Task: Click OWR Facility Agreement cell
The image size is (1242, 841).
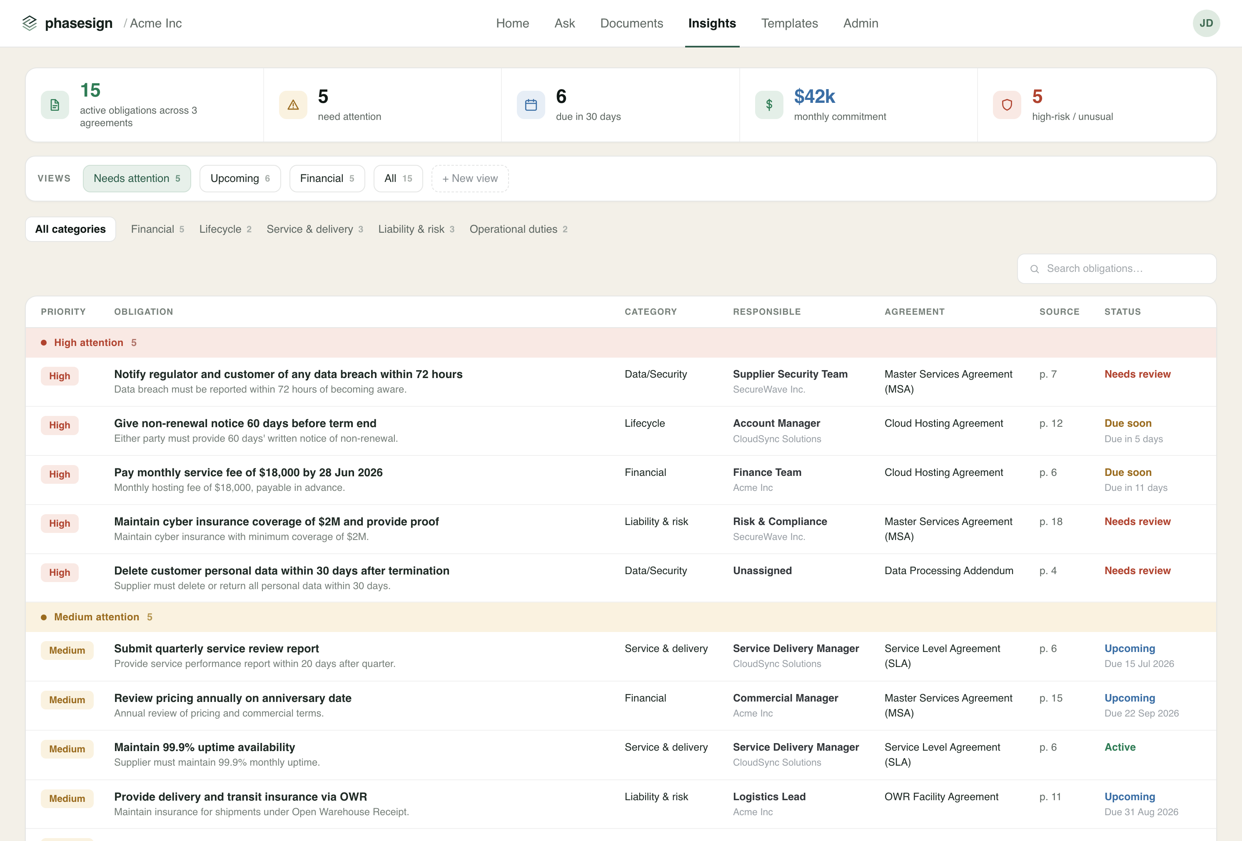Action: click(x=941, y=796)
